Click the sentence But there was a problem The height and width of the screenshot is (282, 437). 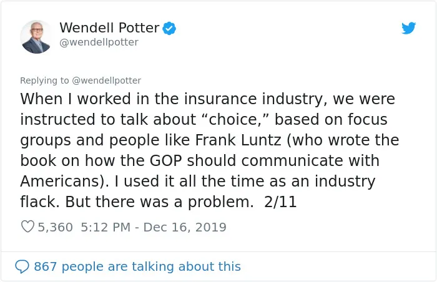coord(159,202)
